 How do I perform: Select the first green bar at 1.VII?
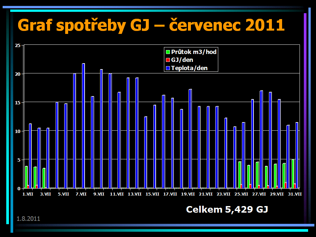click(26, 177)
